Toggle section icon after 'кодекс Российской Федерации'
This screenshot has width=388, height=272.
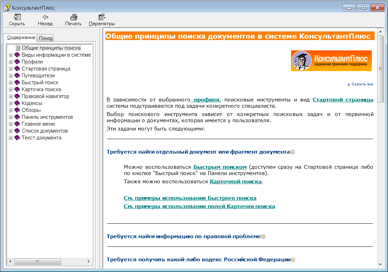pyautogui.click(x=293, y=260)
